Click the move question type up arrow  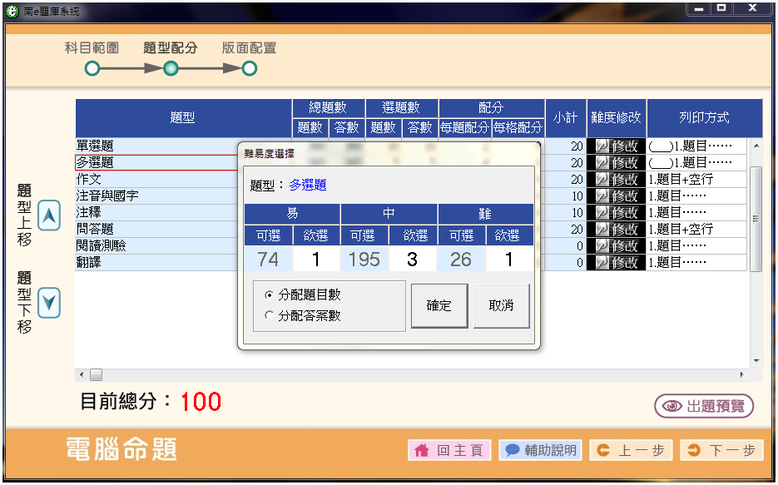coord(50,216)
